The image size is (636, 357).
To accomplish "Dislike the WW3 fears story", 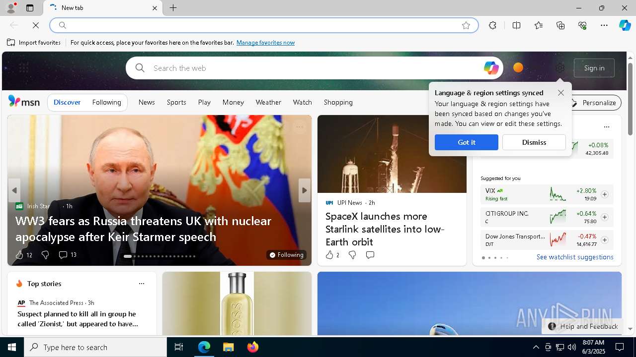I will click(x=45, y=255).
